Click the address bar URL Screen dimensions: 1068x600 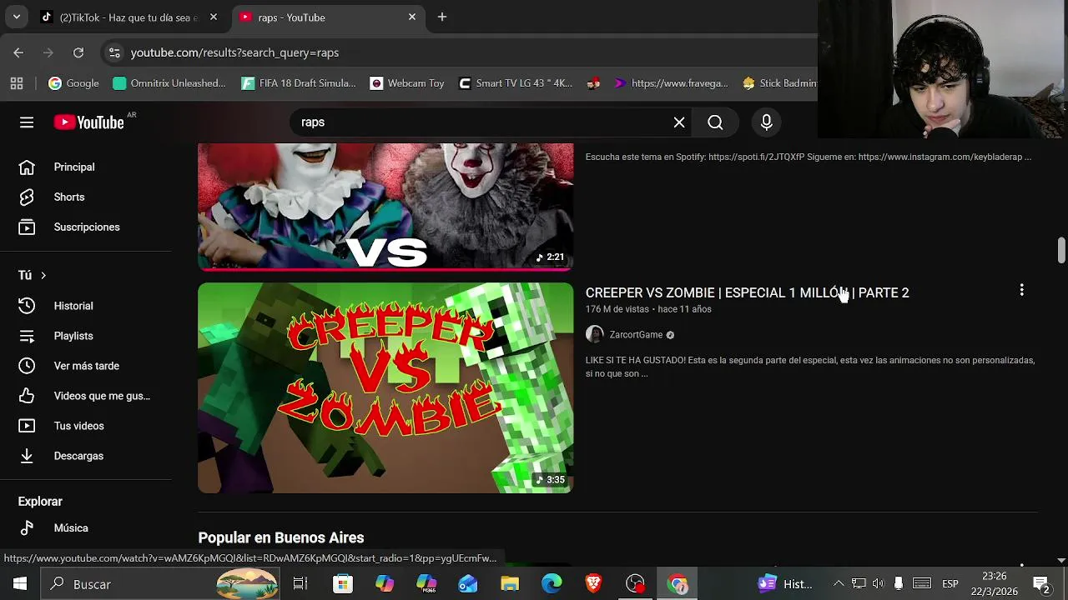point(234,52)
